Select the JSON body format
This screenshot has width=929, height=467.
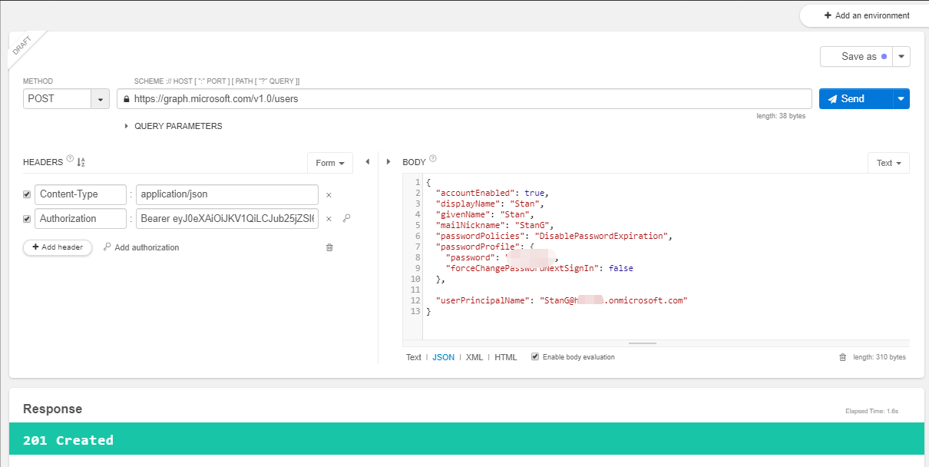(443, 357)
